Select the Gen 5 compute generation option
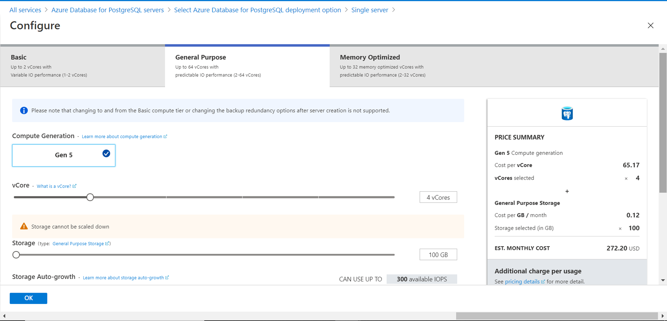 click(64, 155)
